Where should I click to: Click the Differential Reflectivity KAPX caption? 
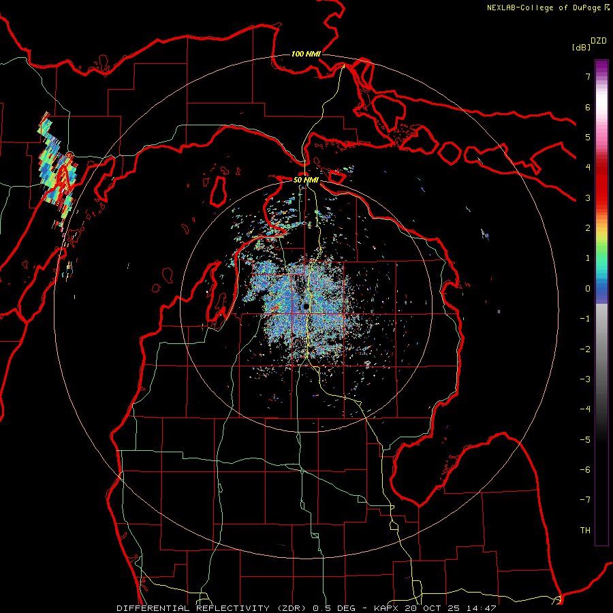(x=306, y=608)
